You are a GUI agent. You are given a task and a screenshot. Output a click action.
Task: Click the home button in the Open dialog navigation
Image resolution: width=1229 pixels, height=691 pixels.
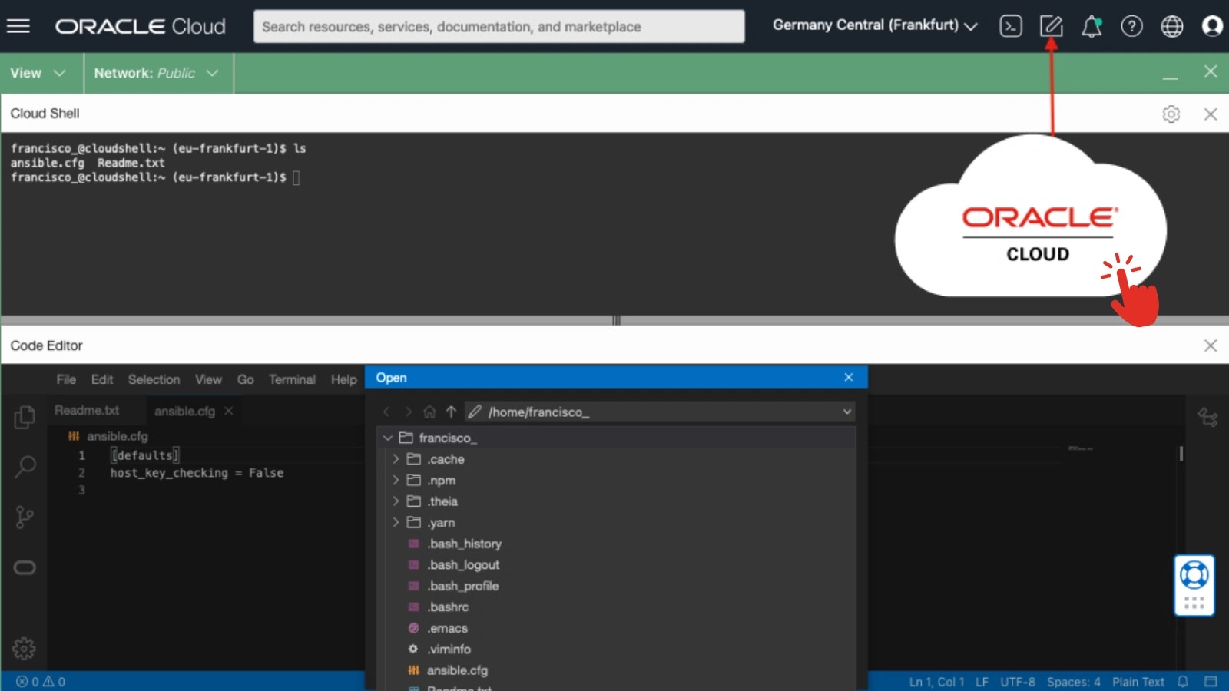(x=429, y=412)
